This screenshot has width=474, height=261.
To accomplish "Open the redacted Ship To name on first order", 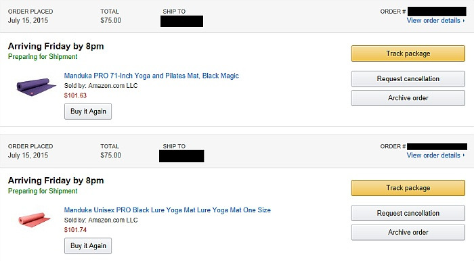I will [x=181, y=22].
